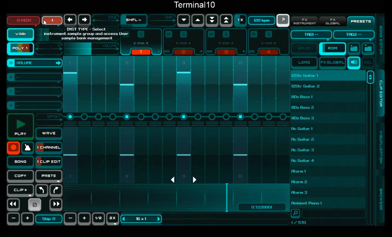392x237 pixels.
Task: Click the first folder icon next to ROM
Action: (x=354, y=48)
